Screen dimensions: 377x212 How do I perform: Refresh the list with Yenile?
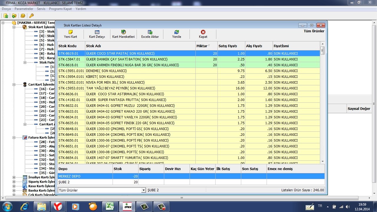[176, 32]
